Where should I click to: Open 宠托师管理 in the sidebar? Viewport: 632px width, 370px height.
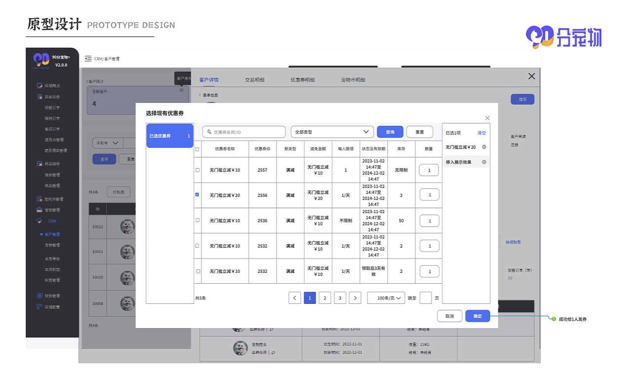pos(50,199)
